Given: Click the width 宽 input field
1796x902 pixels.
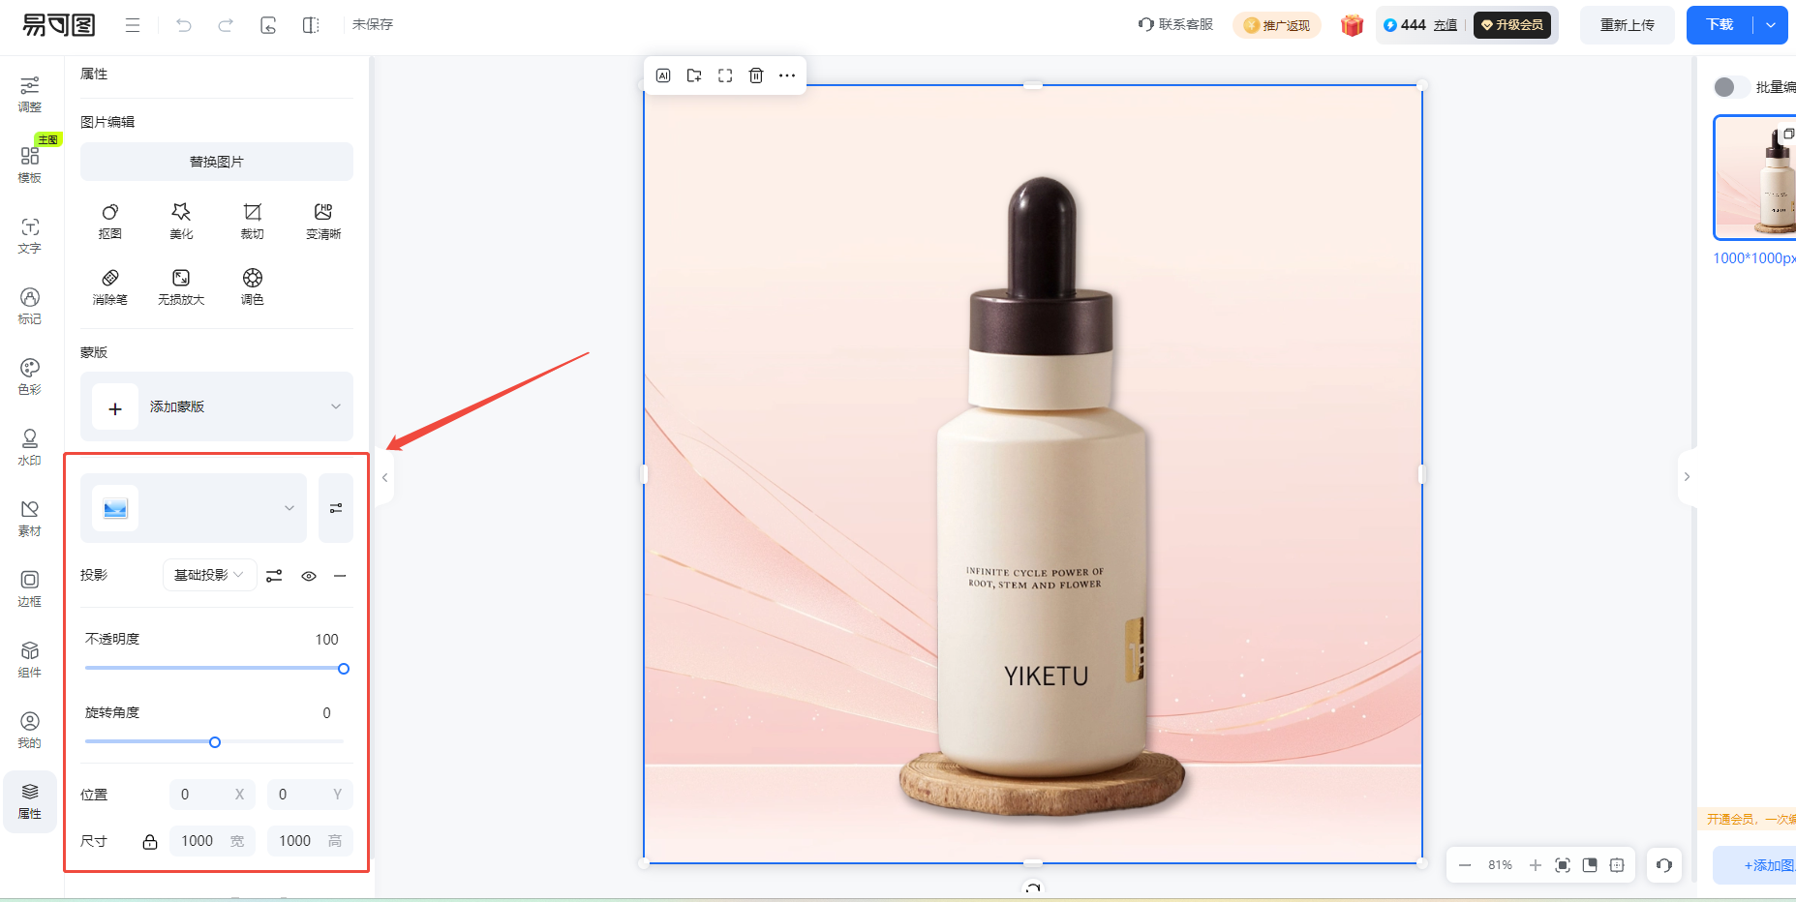Looking at the screenshot, I should tap(212, 841).
